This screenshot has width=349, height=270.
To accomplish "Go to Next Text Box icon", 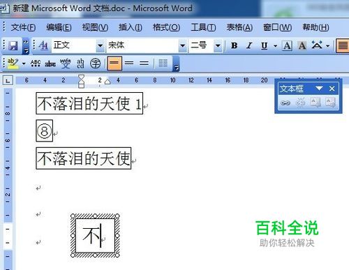I will [x=330, y=103].
